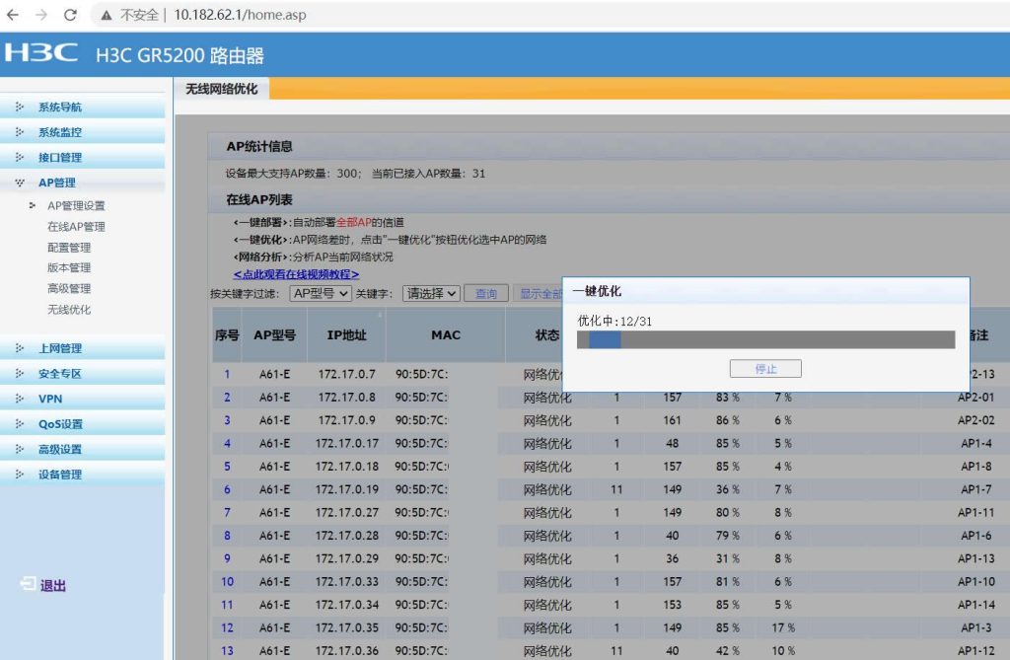
Task: Click the browser forward arrow
Action: click(41, 14)
